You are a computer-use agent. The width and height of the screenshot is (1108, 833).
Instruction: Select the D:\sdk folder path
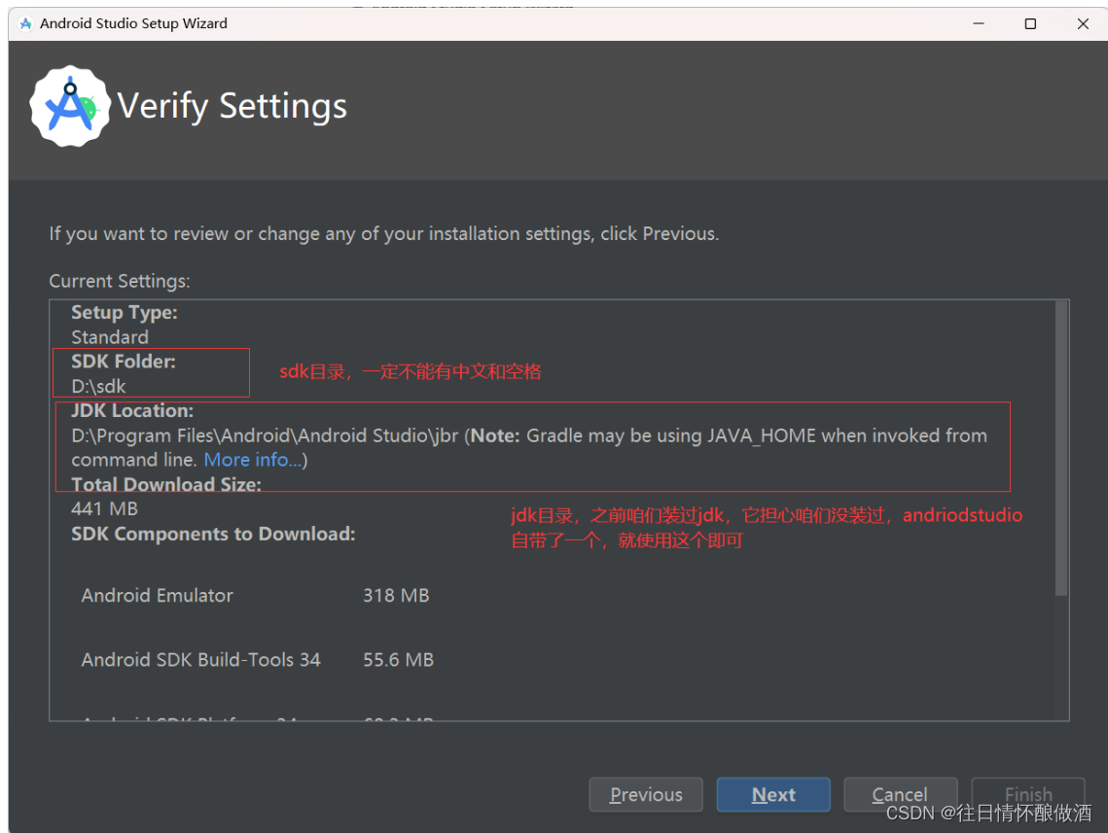tap(98, 387)
